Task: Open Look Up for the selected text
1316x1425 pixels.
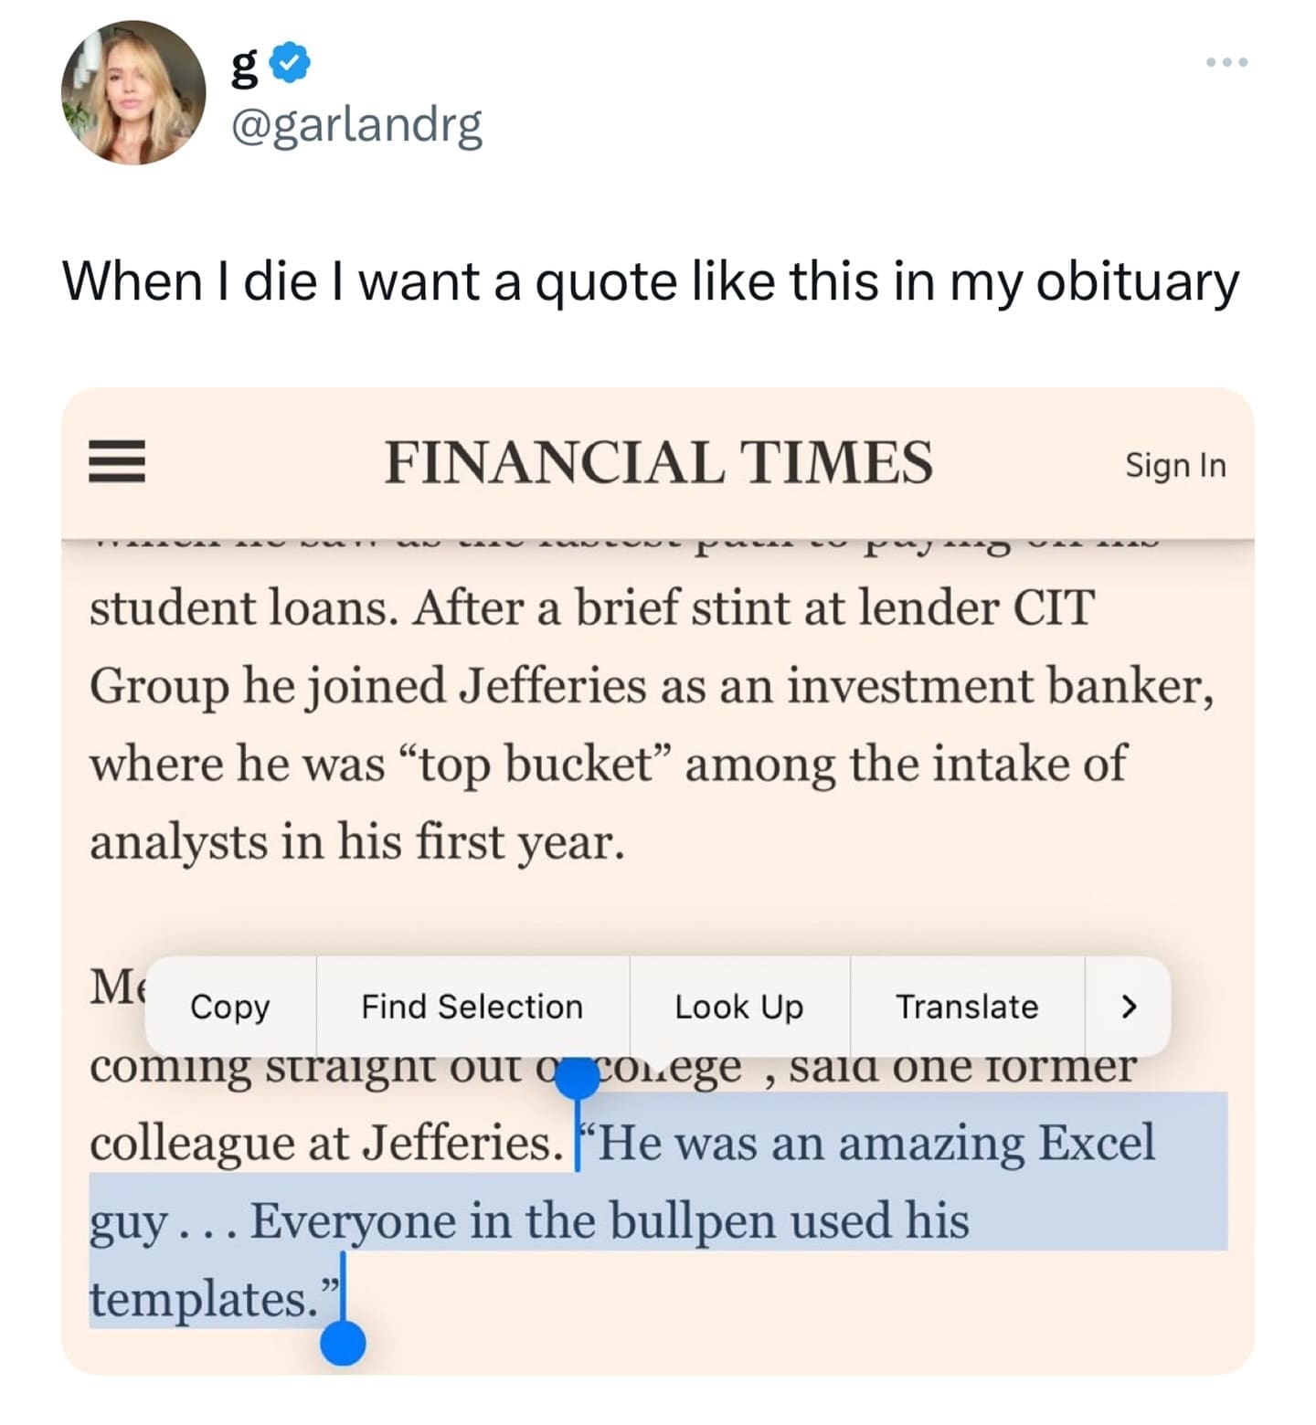Action: (738, 1008)
